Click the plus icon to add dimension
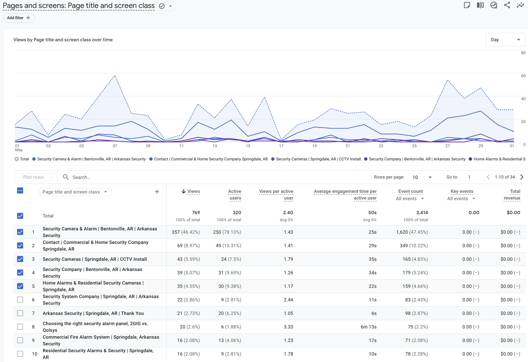The width and height of the screenshot is (528, 362). tap(157, 192)
